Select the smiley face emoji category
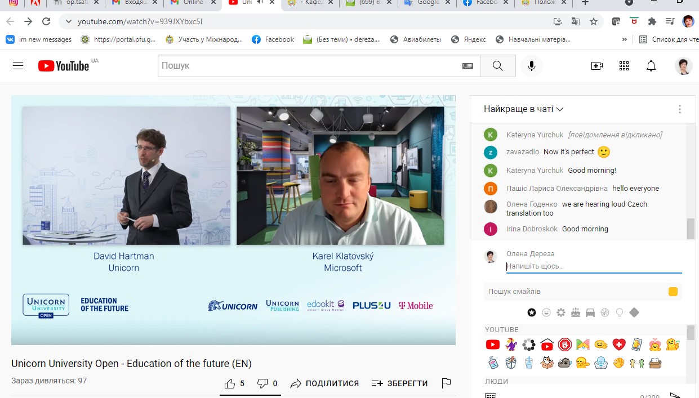 click(546, 312)
